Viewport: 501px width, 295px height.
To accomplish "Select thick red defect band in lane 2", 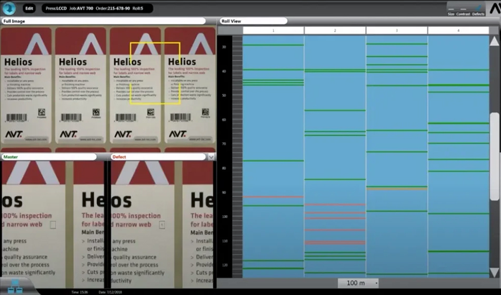I will [335, 242].
